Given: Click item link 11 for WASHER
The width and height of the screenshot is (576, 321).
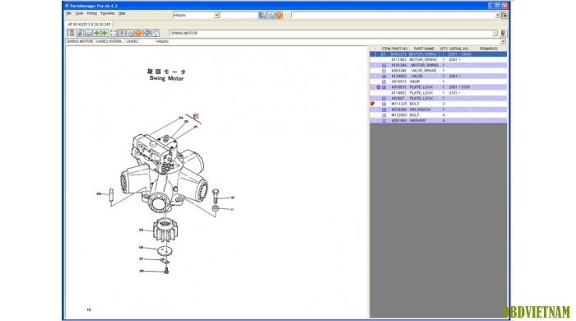Looking at the screenshot, I should pos(384,120).
